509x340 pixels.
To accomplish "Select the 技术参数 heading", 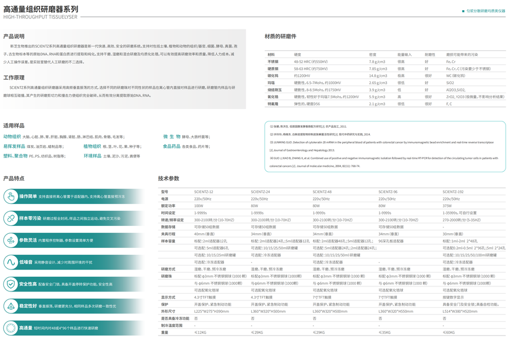I will pos(169,178).
